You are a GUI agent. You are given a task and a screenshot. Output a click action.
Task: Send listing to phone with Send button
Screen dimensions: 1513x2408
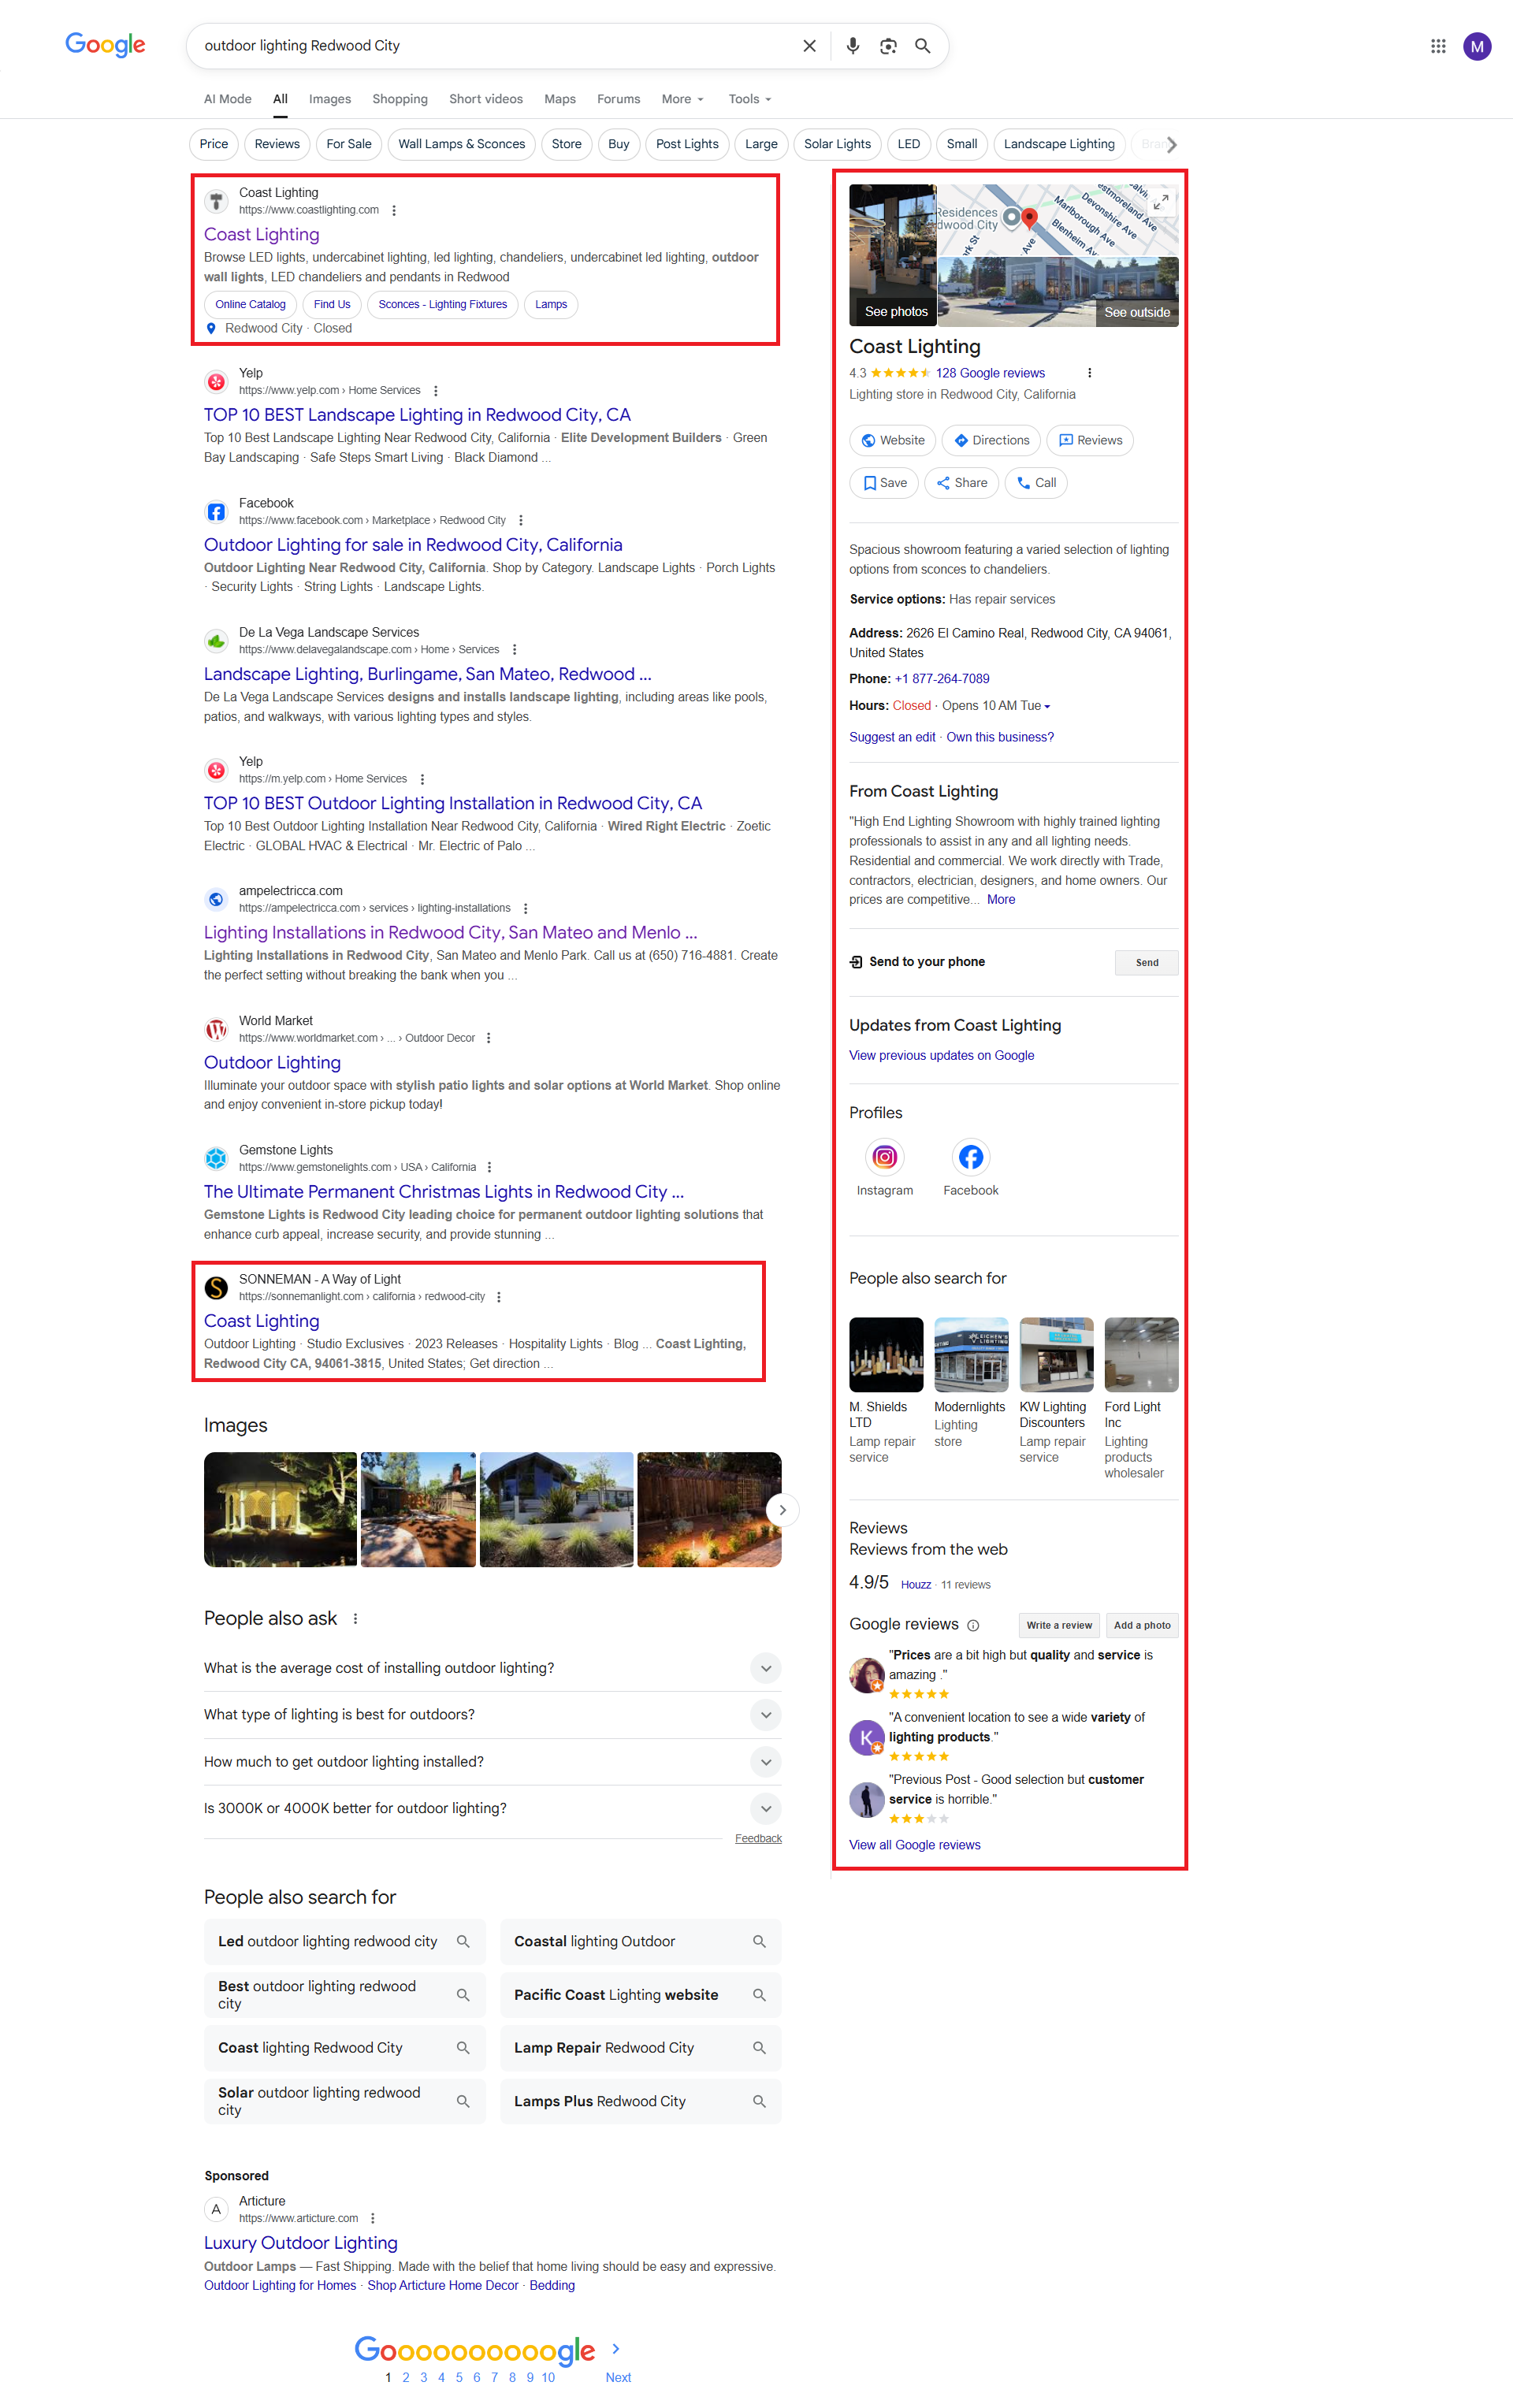coord(1147,963)
